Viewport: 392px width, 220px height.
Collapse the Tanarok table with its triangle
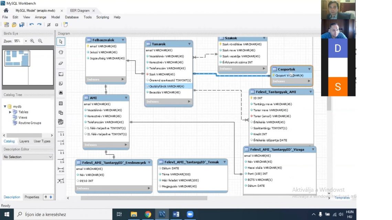(189, 44)
